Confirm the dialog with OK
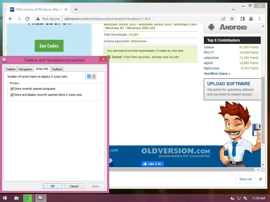The width and height of the screenshot is (270, 202). [53, 186]
